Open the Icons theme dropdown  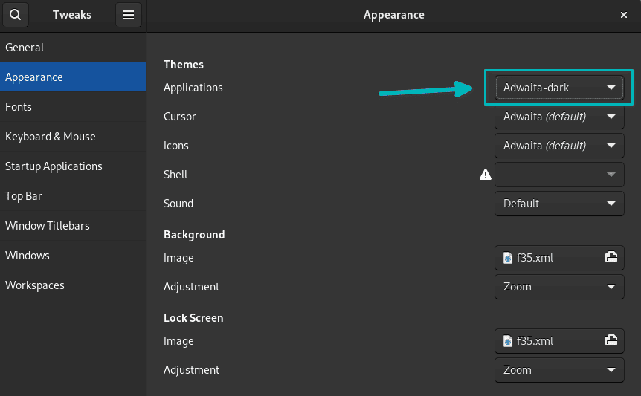[559, 146]
